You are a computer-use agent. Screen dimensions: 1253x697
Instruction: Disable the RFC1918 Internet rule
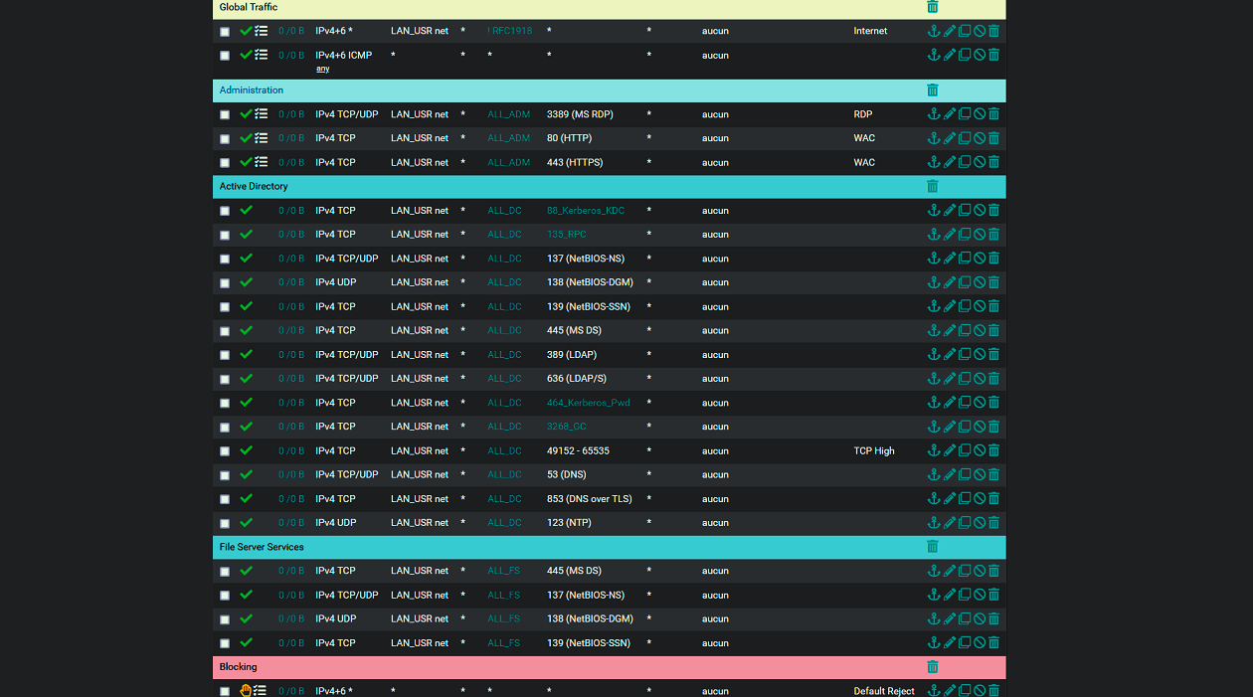coord(980,31)
